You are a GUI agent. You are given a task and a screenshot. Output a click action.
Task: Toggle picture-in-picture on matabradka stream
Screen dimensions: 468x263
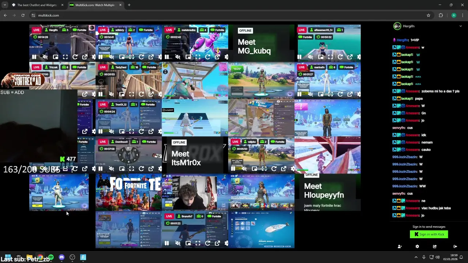coord(188,57)
